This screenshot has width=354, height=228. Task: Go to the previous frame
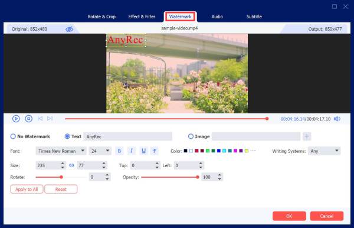40,119
